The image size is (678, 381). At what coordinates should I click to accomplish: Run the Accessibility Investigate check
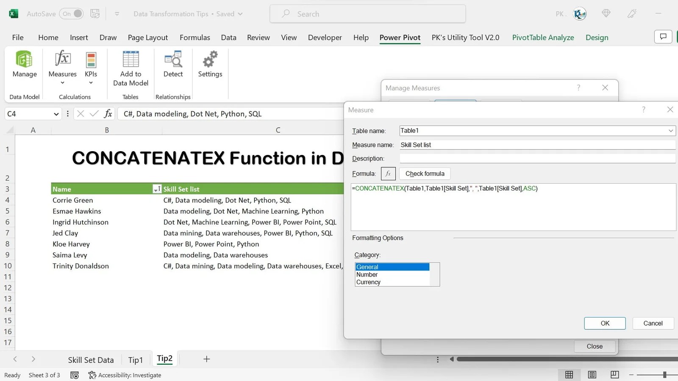pos(125,375)
